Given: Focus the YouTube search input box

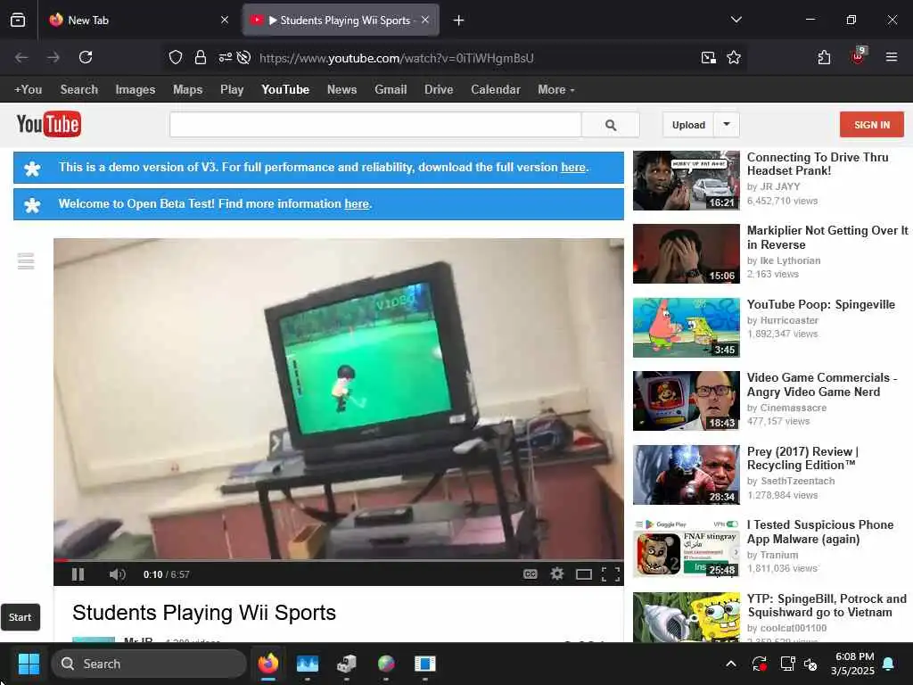Looking at the screenshot, I should (x=375, y=125).
